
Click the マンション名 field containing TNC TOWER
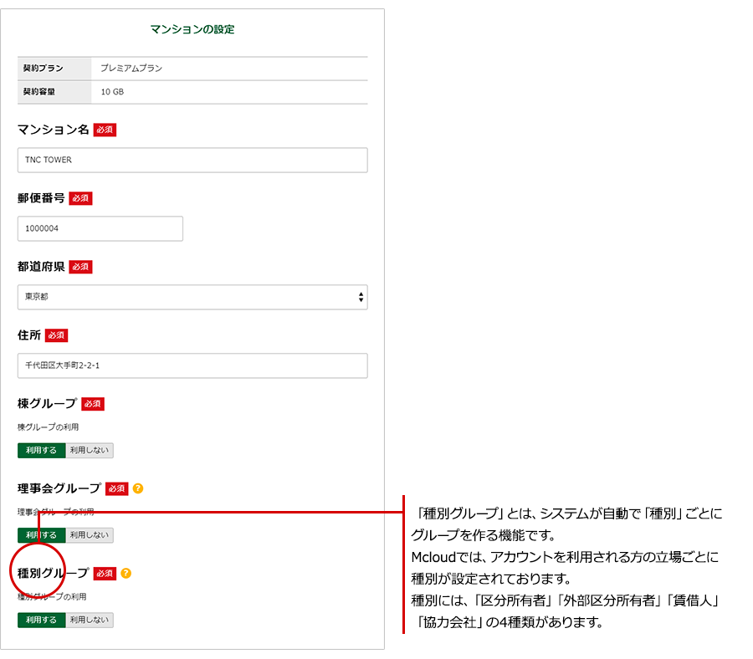pos(192,160)
